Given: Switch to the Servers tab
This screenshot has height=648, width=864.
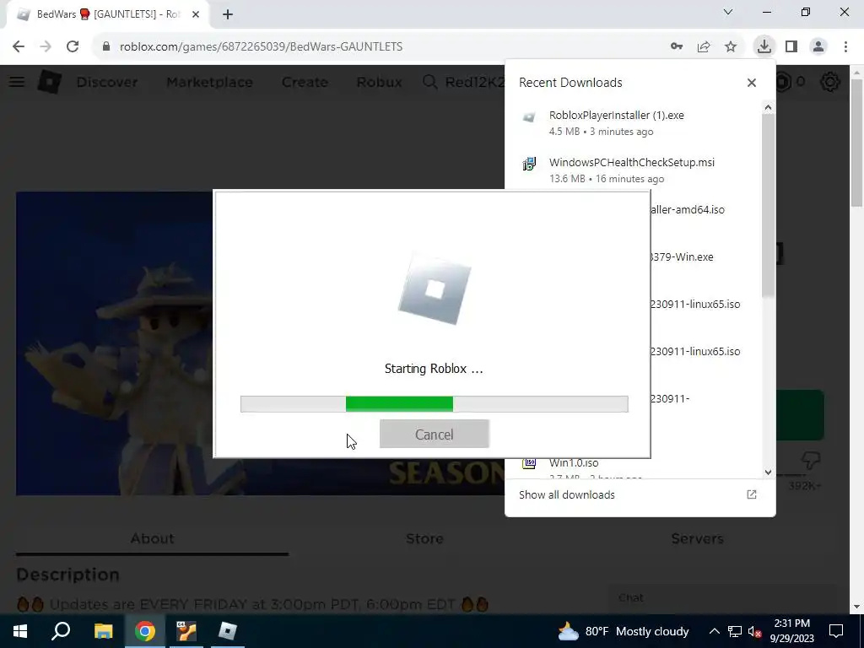Looking at the screenshot, I should pos(697,538).
